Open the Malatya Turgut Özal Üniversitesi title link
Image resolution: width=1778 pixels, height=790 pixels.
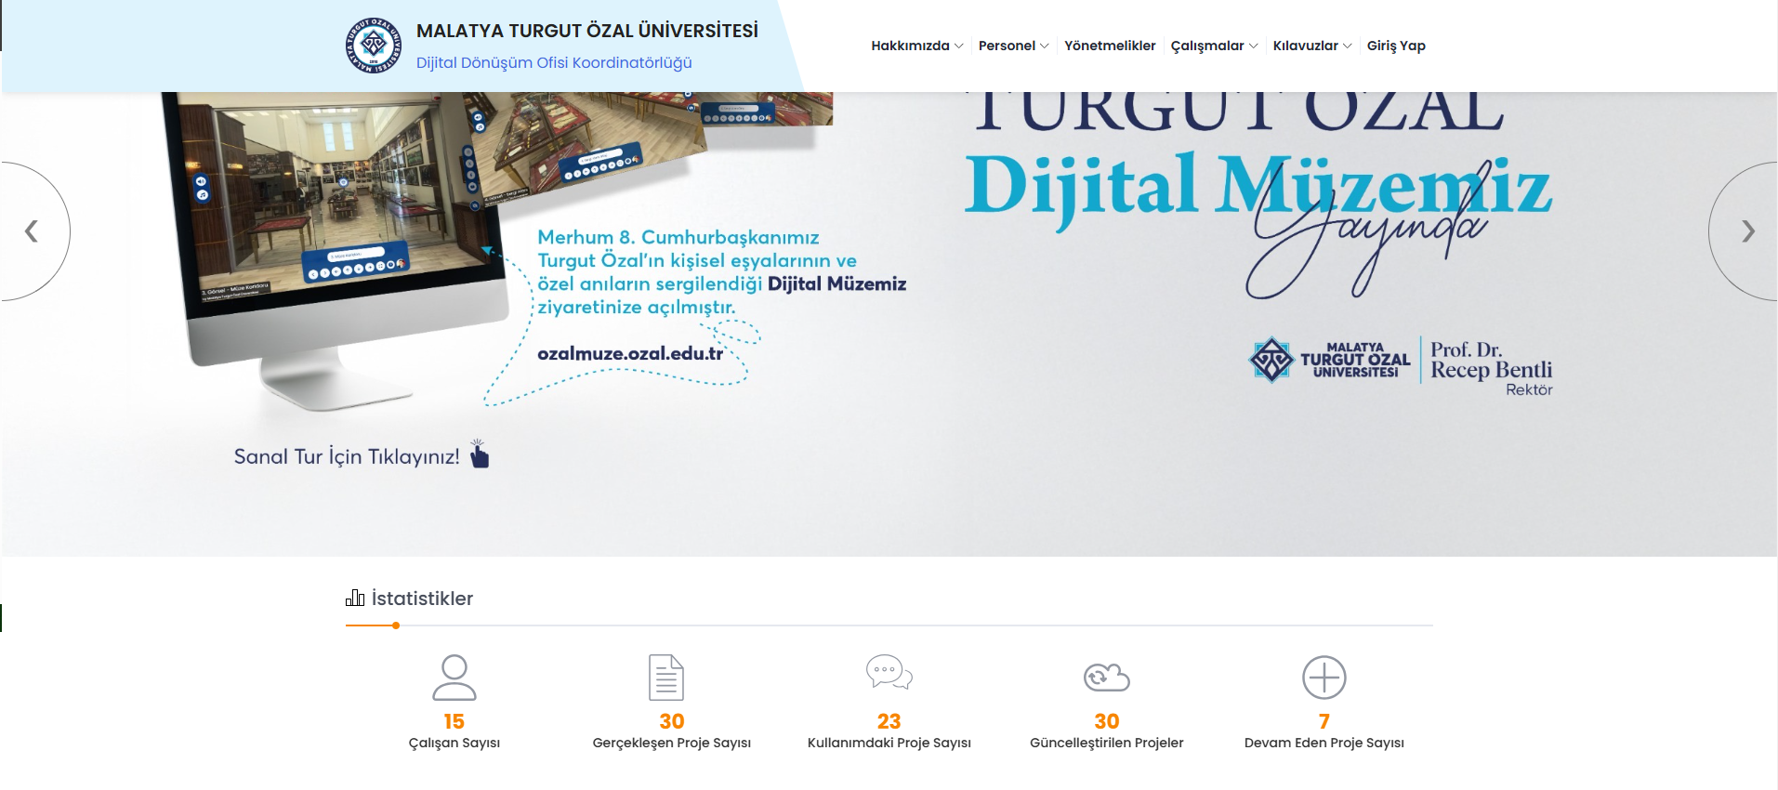(x=587, y=31)
